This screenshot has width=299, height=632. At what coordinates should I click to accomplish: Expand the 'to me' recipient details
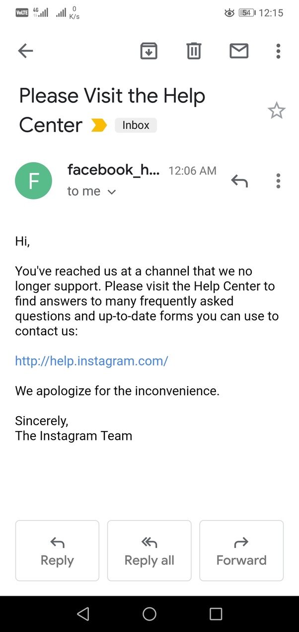coord(91,191)
